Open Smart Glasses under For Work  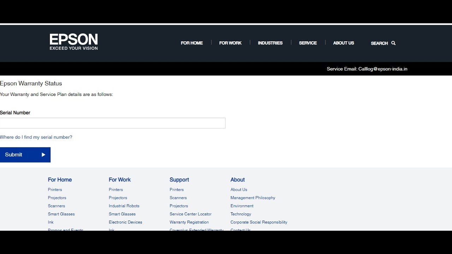[122, 214]
